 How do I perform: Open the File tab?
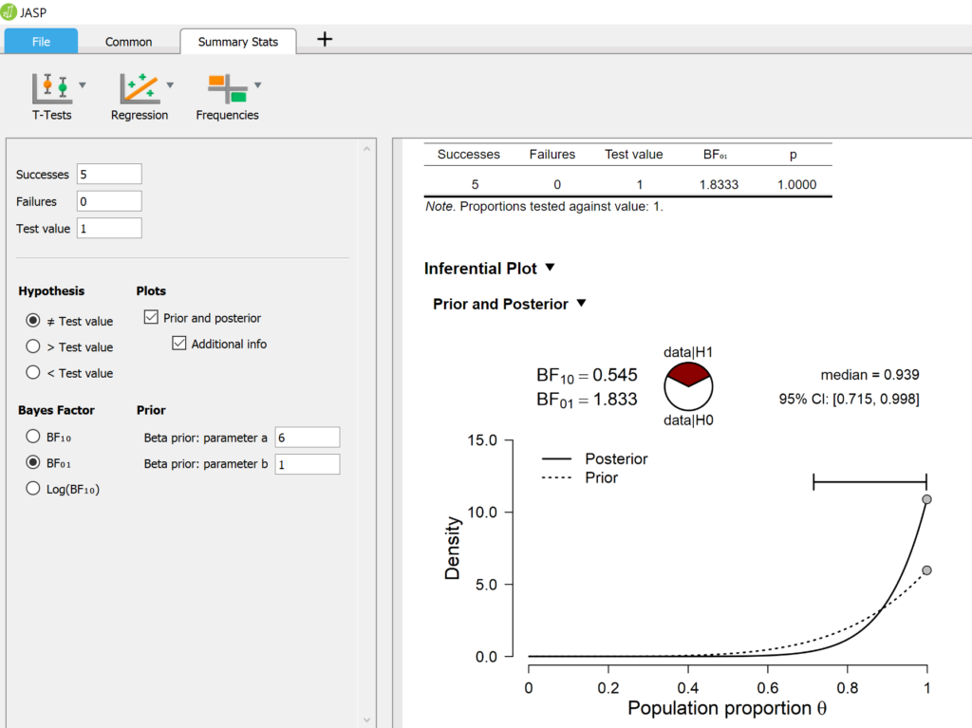[x=41, y=41]
